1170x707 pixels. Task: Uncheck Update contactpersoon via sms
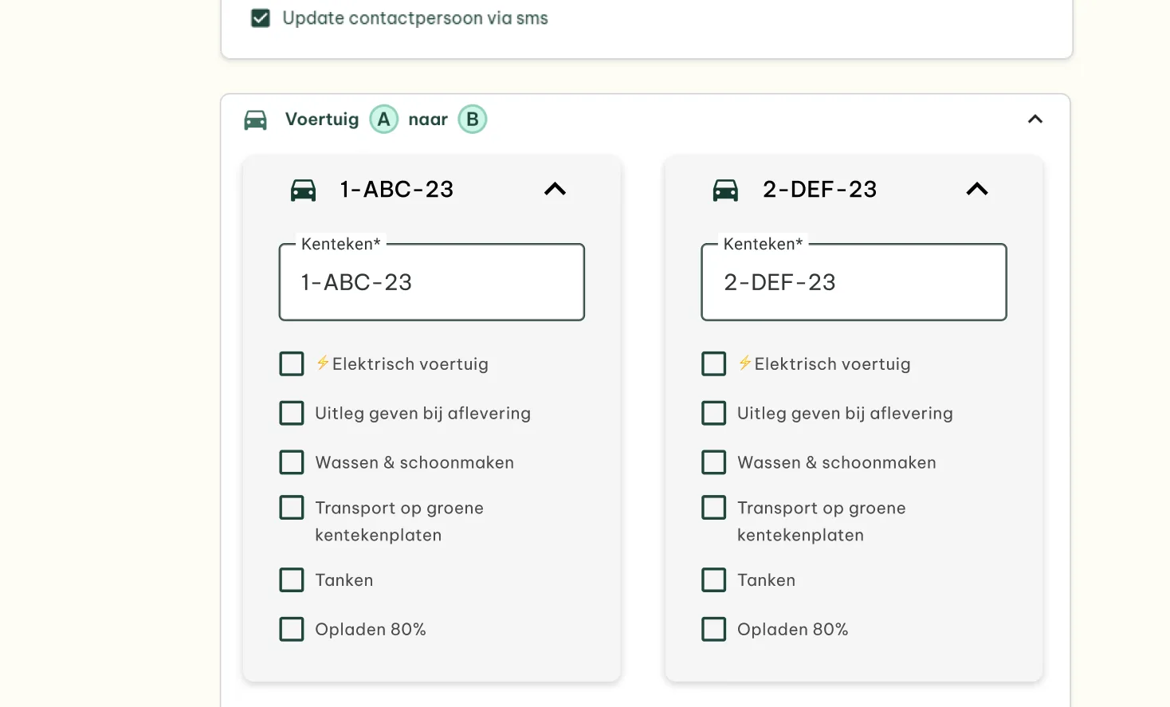(261, 18)
